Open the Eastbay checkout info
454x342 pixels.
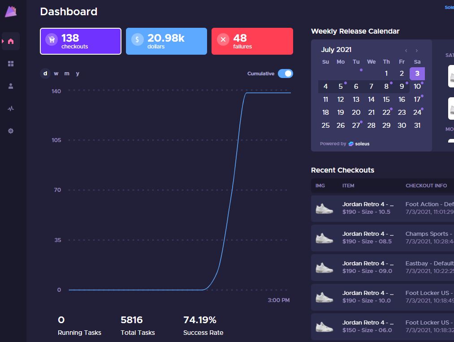click(x=430, y=267)
